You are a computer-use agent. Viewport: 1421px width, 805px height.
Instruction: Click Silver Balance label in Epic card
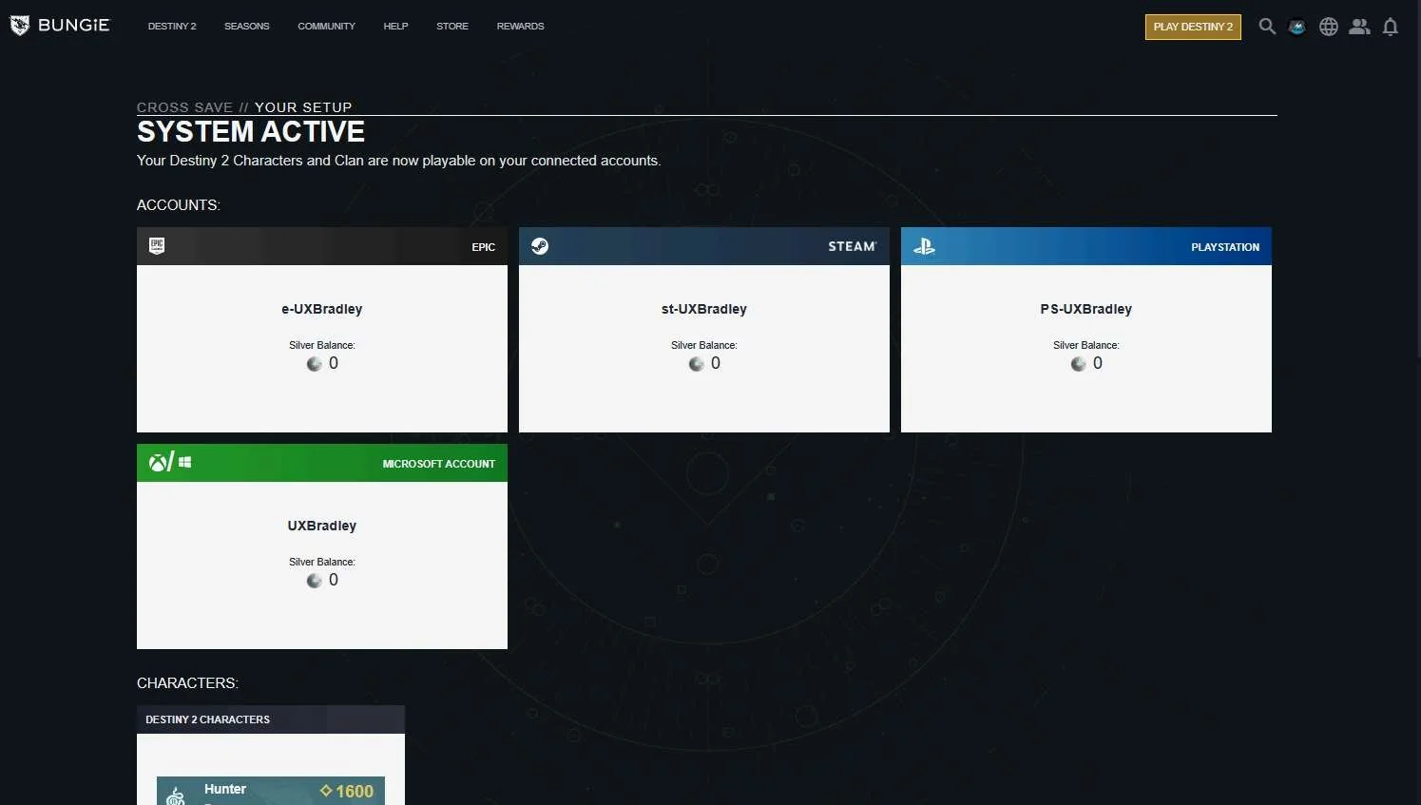coord(322,345)
